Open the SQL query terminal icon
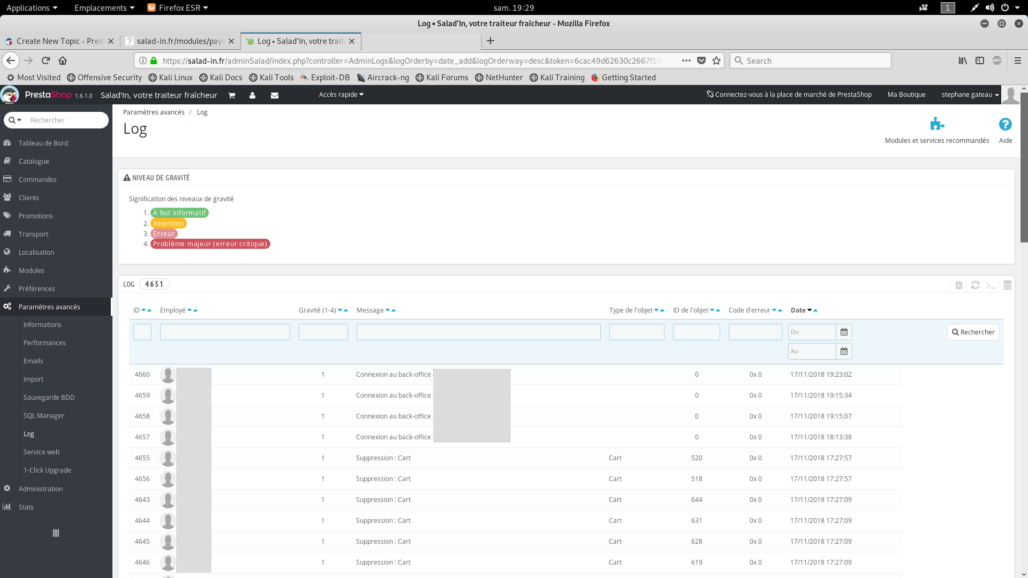Screen dimensions: 1028x578 pos(991,285)
